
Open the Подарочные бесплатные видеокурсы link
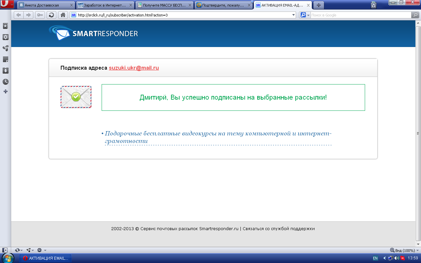coord(218,137)
